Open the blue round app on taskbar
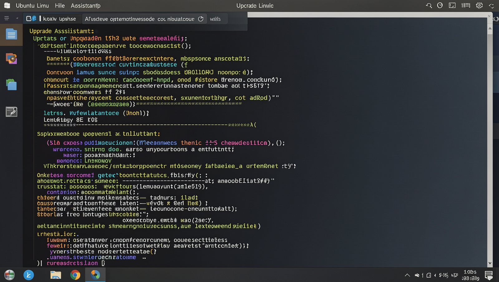499x282 pixels. (29, 275)
